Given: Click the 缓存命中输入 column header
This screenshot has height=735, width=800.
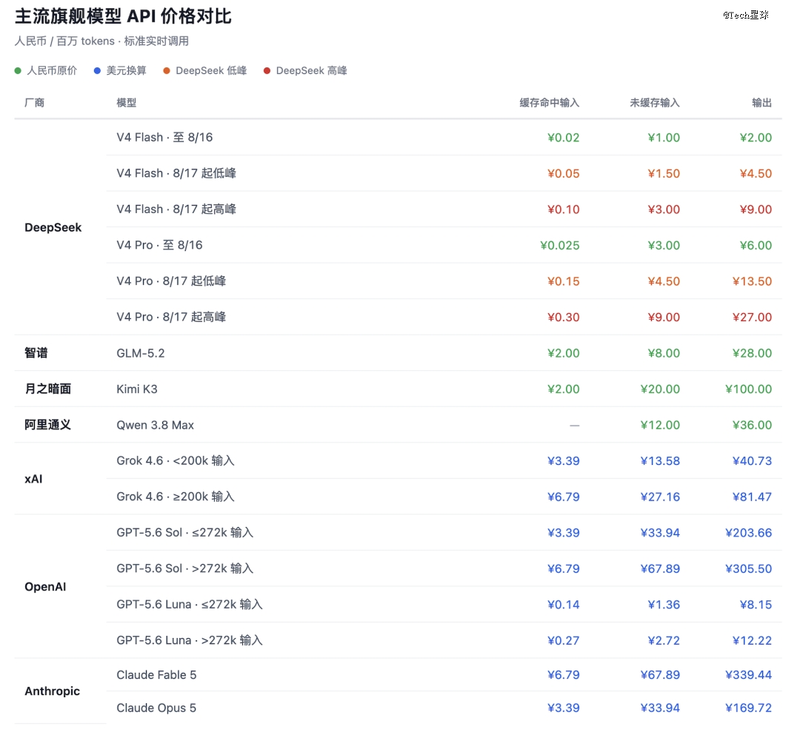Looking at the screenshot, I should (x=550, y=103).
